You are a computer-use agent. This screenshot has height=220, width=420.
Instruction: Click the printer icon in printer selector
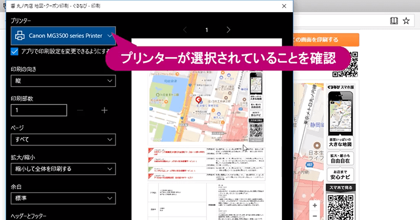click(20, 36)
